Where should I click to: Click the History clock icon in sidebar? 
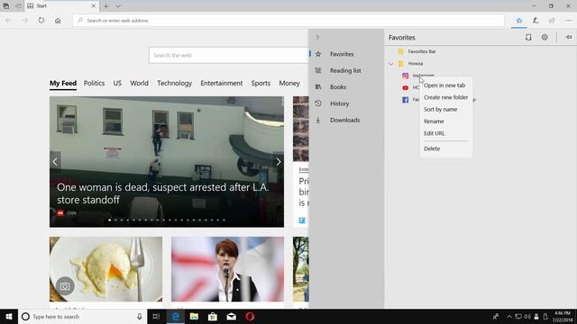tap(318, 103)
